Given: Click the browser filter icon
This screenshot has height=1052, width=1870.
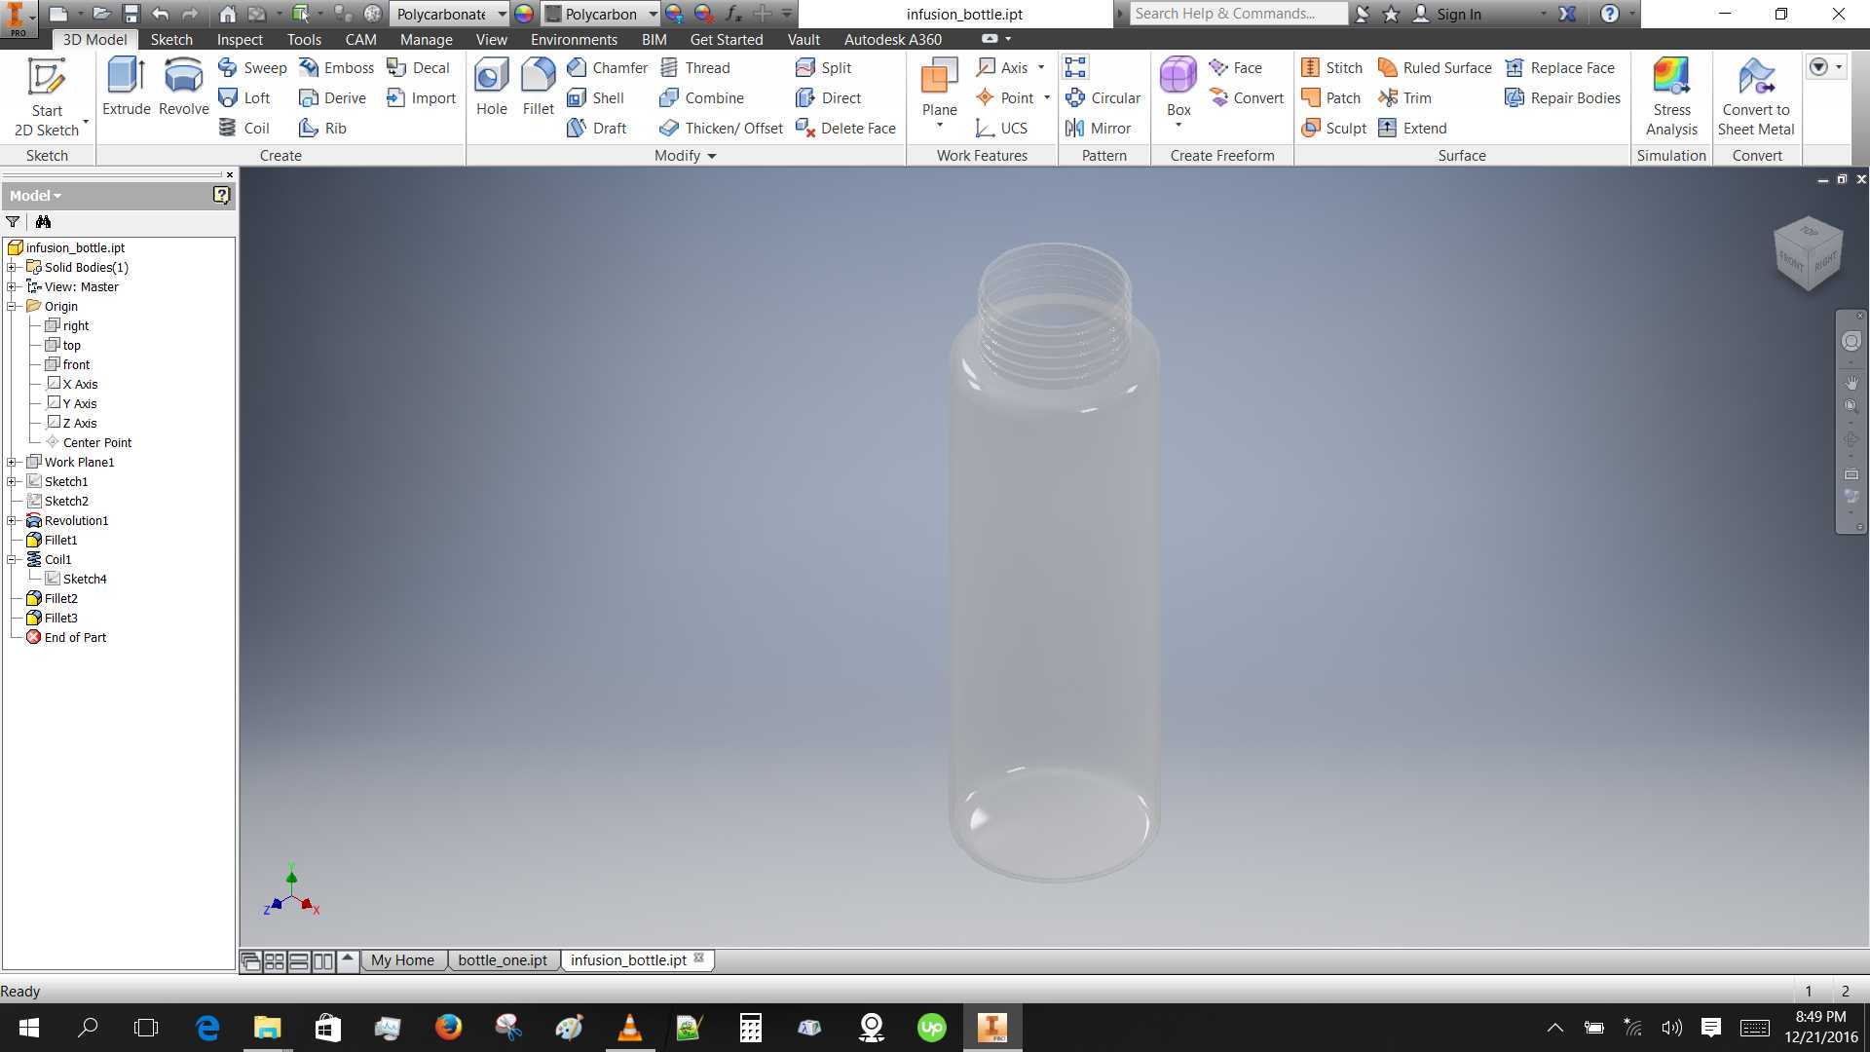Looking at the screenshot, I should [13, 222].
